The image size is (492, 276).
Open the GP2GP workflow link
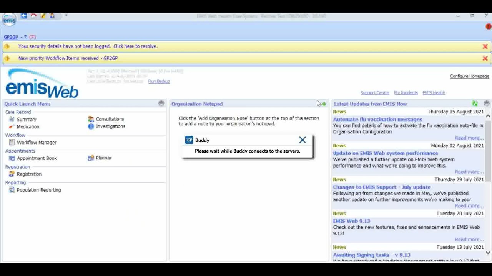(x=11, y=37)
